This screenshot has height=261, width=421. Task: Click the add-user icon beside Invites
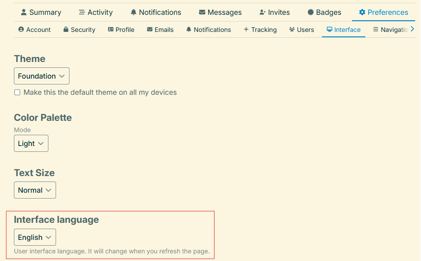point(262,12)
